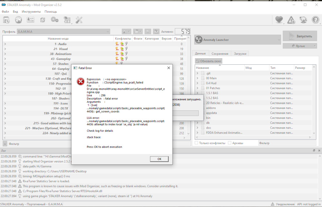
Task: Click the heart endorse icon
Action: tap(279, 20)
